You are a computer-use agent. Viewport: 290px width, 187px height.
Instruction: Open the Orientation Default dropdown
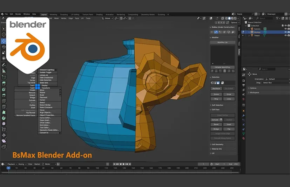[x=277, y=79]
